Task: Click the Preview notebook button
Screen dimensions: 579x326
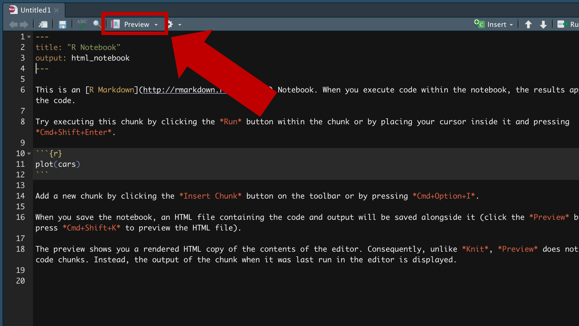Action: click(131, 24)
